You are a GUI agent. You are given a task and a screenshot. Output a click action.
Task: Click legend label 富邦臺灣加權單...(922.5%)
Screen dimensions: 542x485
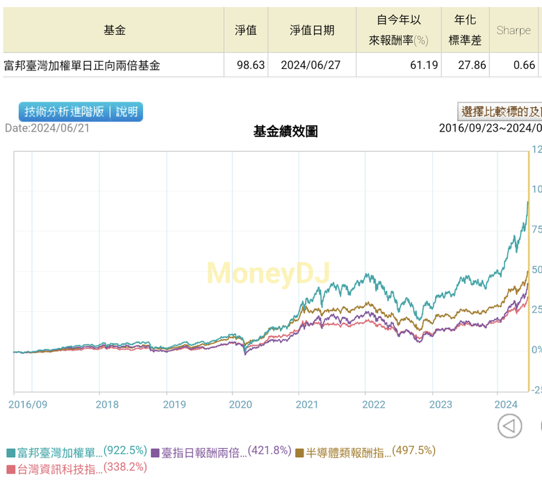tap(82, 452)
